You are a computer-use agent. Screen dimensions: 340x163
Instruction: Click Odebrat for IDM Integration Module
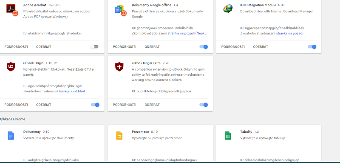(261, 47)
